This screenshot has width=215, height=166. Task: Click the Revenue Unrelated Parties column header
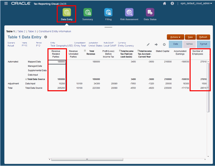pos(73,54)
